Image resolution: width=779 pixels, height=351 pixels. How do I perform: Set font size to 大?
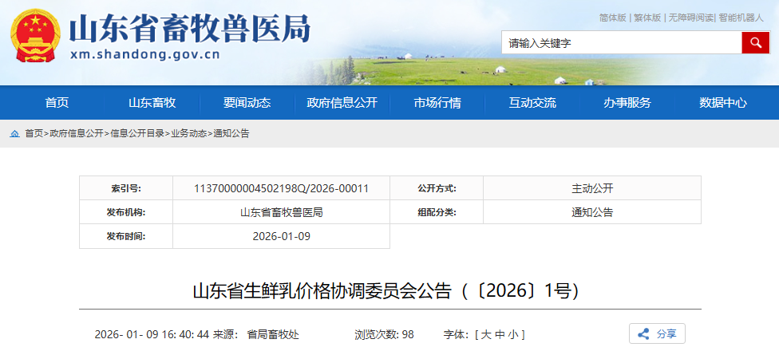pyautogui.click(x=484, y=335)
